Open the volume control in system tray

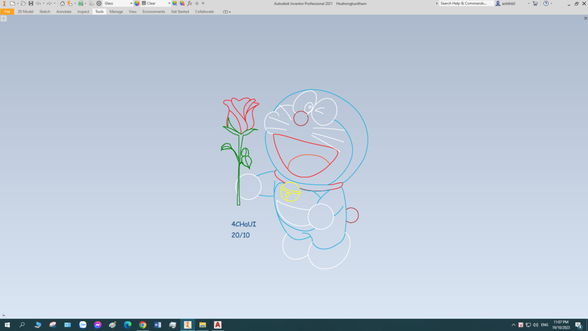point(536,325)
